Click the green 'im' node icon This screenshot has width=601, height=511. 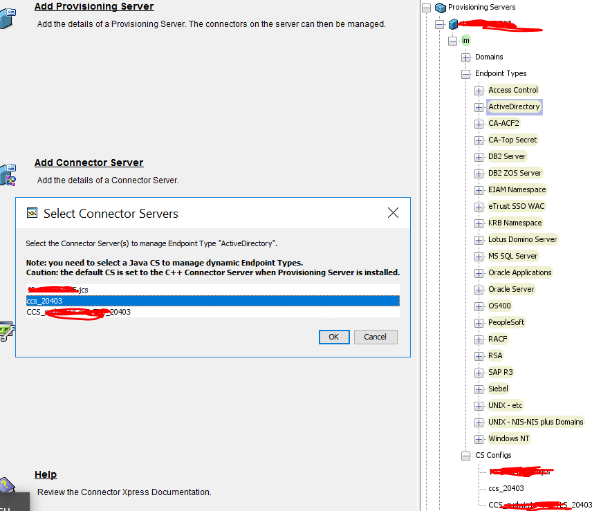[x=465, y=40]
